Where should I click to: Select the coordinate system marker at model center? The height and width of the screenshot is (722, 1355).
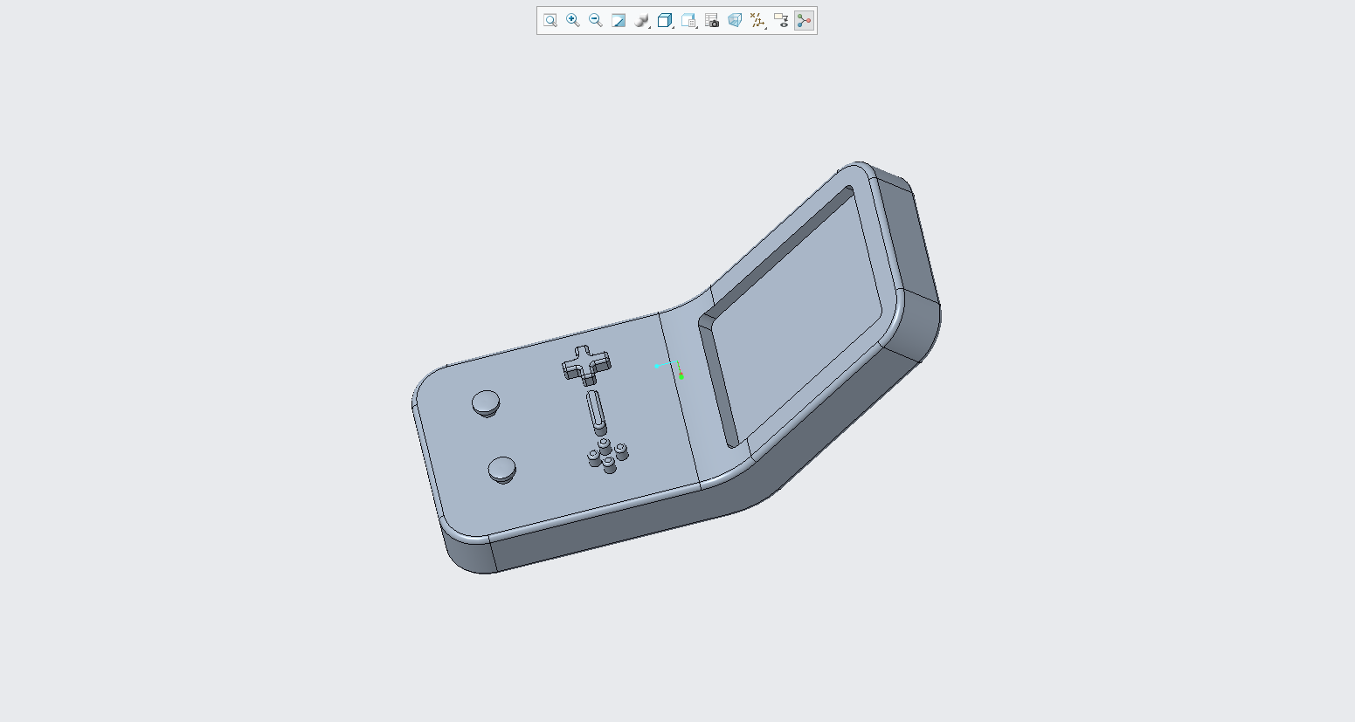(669, 368)
